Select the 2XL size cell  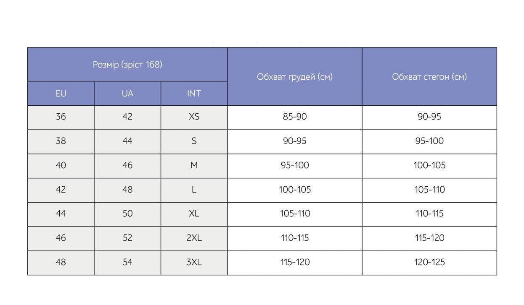pos(194,239)
